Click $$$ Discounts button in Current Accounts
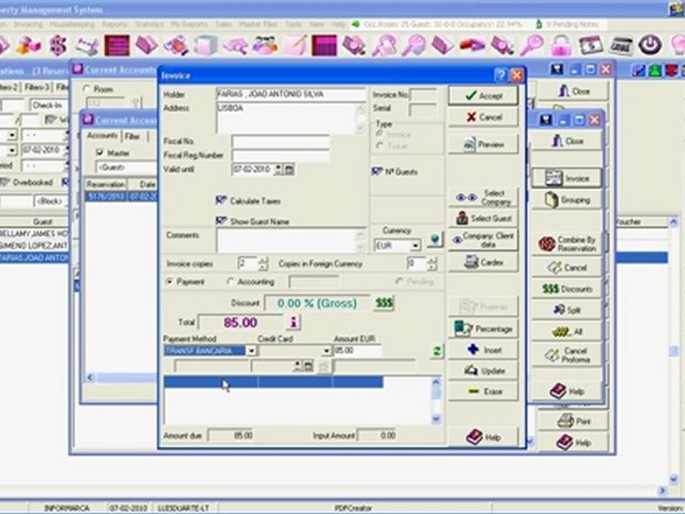The height and width of the screenshot is (514, 685). (567, 289)
